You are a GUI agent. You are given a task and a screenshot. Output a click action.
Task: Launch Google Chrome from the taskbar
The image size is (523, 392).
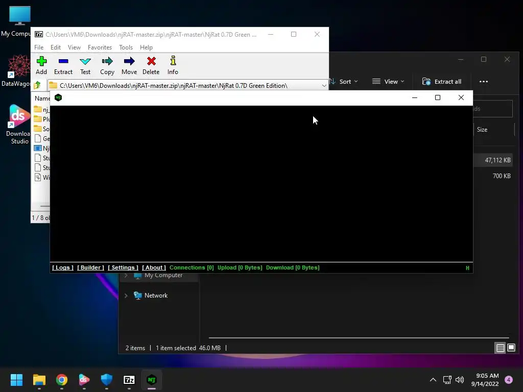pyautogui.click(x=62, y=380)
